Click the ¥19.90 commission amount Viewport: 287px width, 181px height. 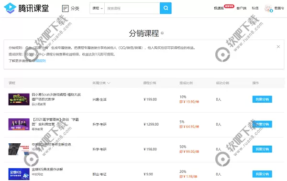coord(189,102)
